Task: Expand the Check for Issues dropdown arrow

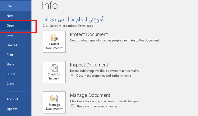Action: (58, 78)
